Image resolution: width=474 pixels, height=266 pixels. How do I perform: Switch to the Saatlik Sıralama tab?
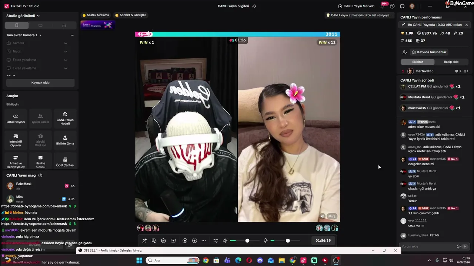96,15
